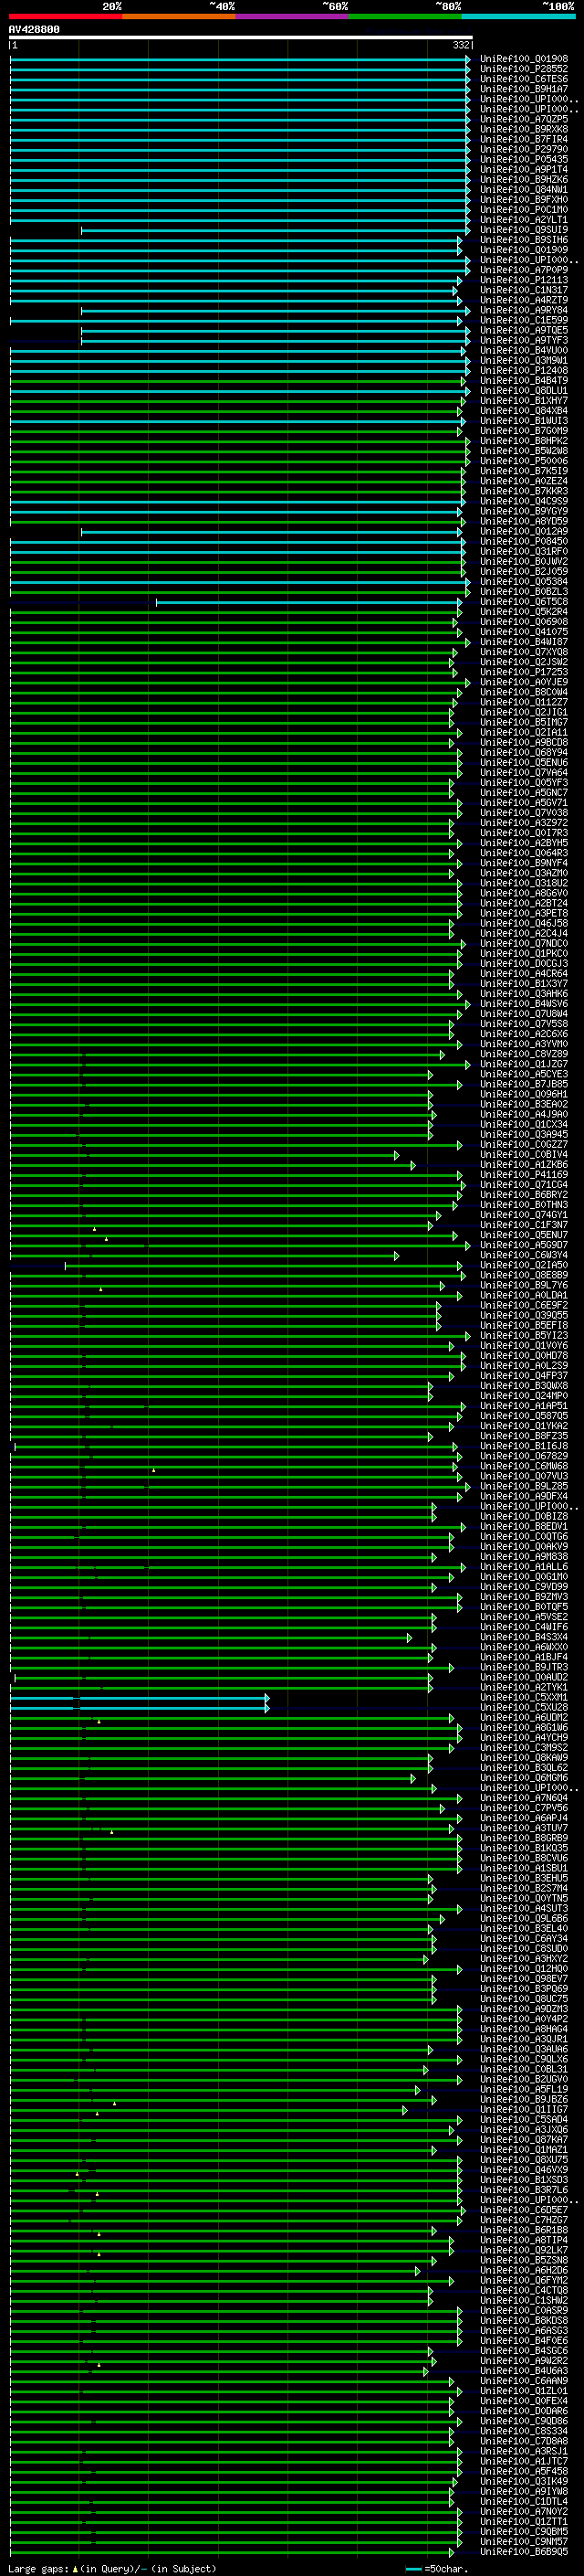Select the UniRef100_Q4FP37 label
The width and height of the screenshot is (584, 2576).
click(x=524, y=1376)
